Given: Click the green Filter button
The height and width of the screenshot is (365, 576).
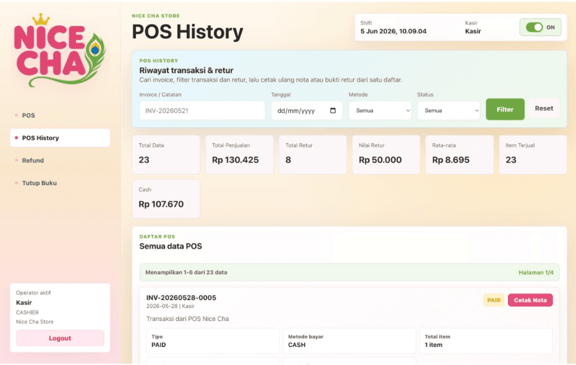Looking at the screenshot, I should coord(505,109).
